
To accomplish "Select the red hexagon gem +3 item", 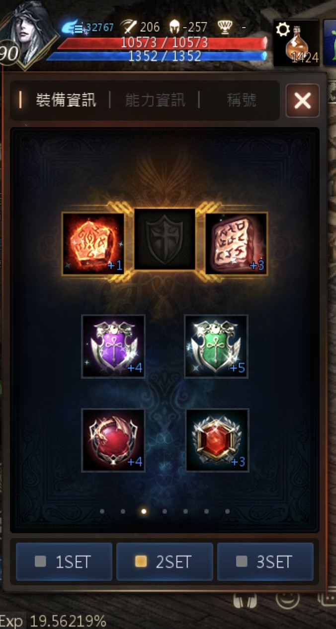I will coord(217,440).
